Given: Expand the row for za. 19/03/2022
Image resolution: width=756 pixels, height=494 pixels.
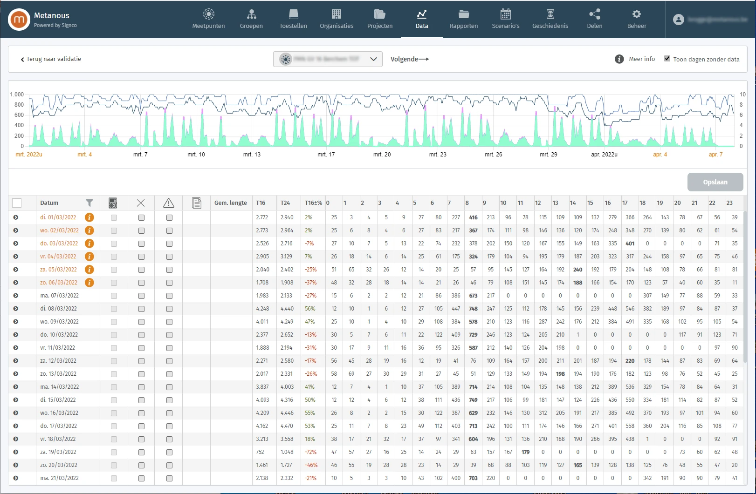Looking at the screenshot, I should tap(16, 452).
